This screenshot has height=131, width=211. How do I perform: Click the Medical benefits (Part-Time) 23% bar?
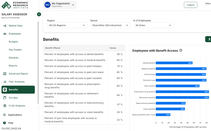click(163, 115)
